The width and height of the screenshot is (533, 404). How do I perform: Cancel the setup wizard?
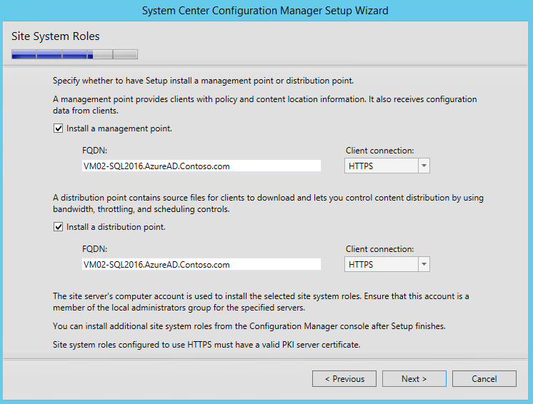[484, 379]
